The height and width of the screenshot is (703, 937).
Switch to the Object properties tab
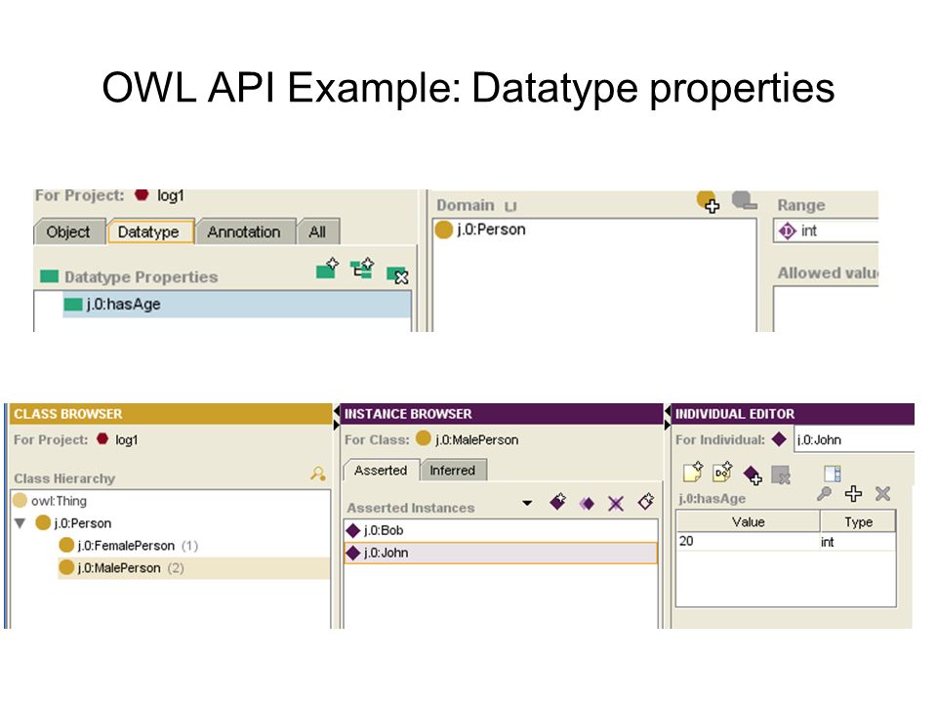(68, 232)
